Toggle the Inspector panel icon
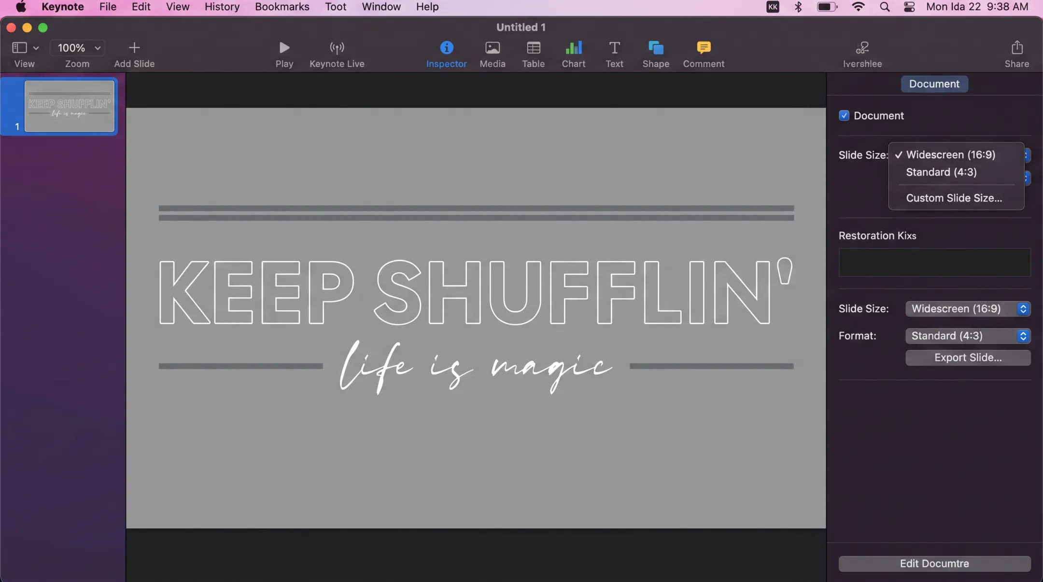 [x=447, y=47]
